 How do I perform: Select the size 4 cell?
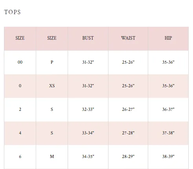click(x=20, y=133)
